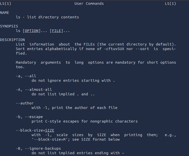Click the --all option text
Screen dimensions: 189x156
[x=30, y=76]
